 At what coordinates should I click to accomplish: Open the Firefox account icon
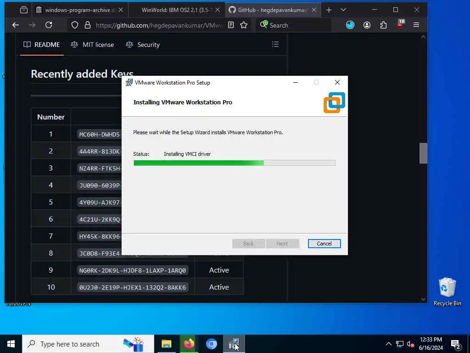click(367, 25)
